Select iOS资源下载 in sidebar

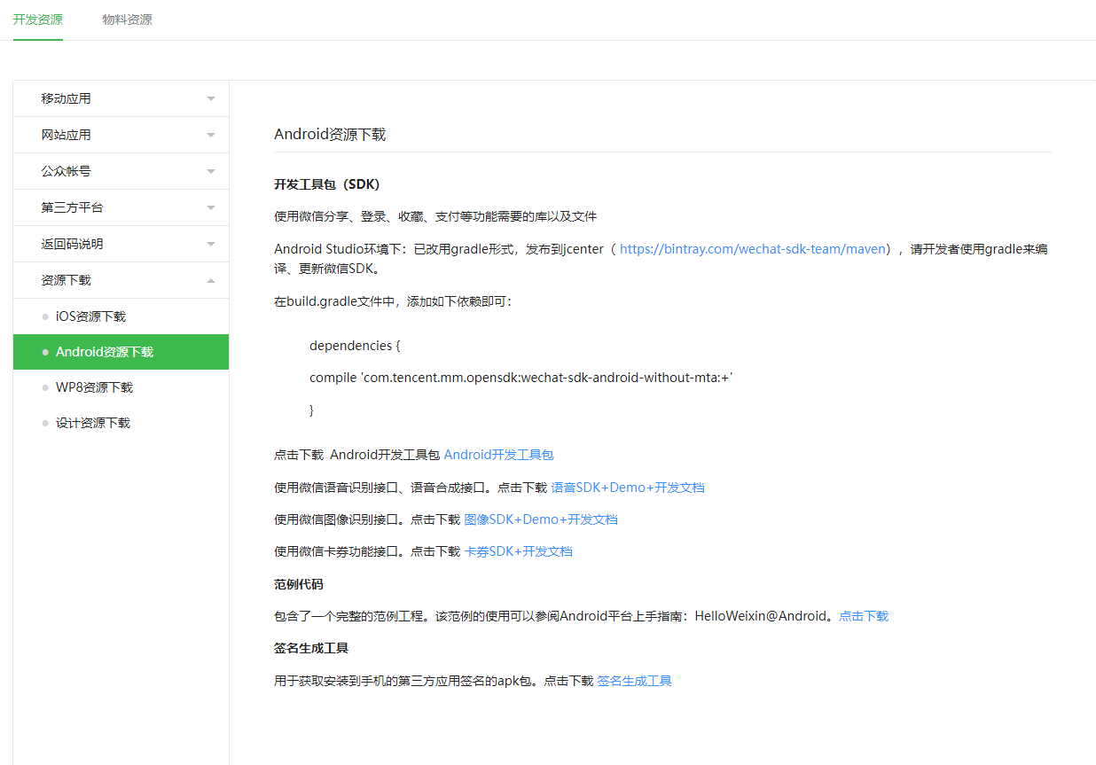click(121, 316)
